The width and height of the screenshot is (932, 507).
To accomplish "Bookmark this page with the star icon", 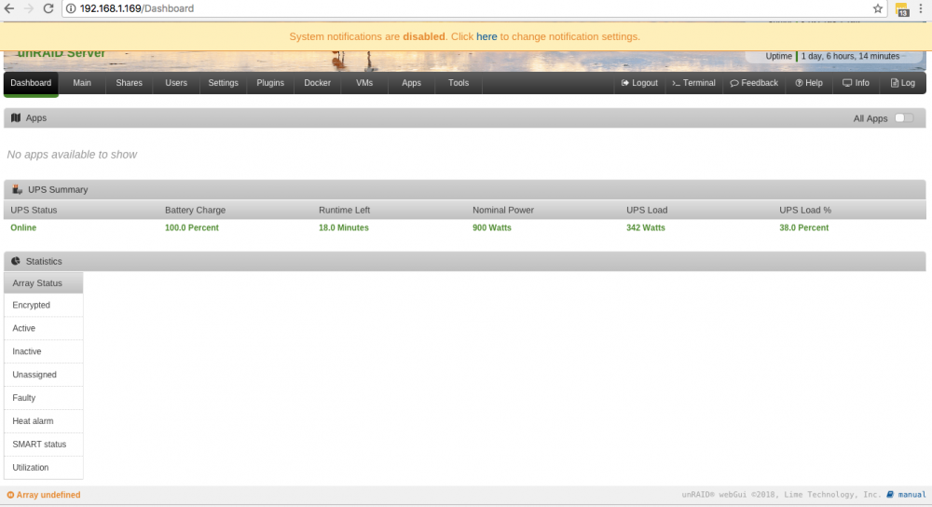I will pos(877,8).
